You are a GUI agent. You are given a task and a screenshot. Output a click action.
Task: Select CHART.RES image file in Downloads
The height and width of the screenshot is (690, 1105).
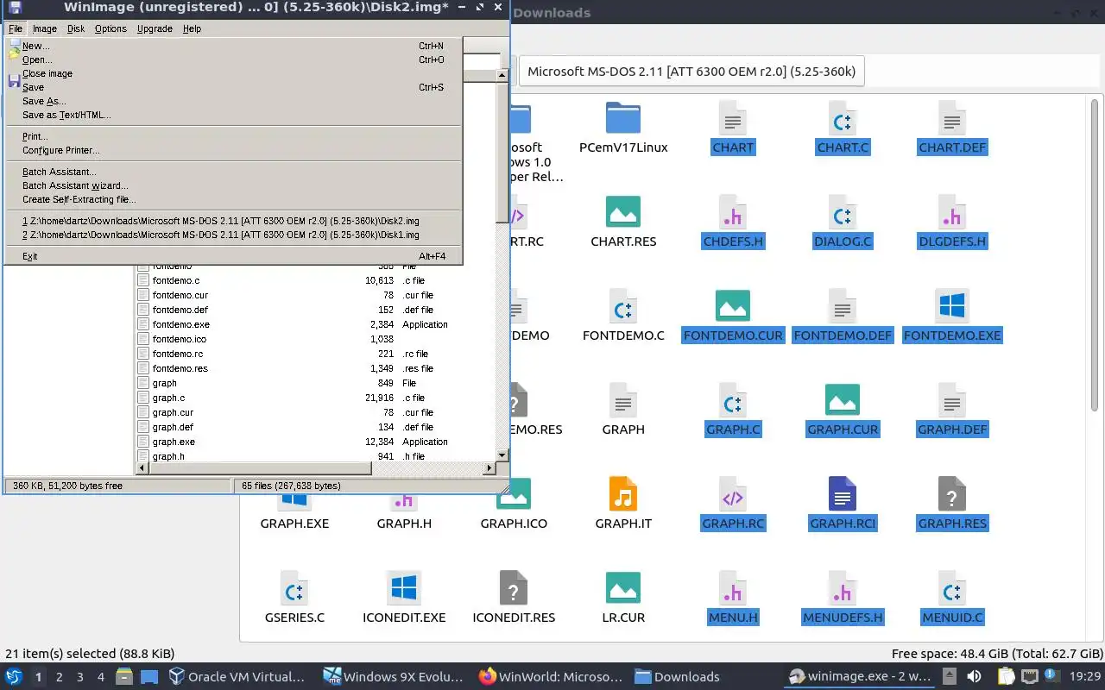pos(623,222)
